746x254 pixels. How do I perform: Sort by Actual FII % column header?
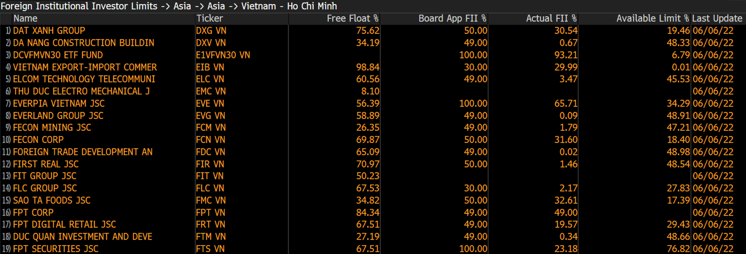(x=551, y=18)
